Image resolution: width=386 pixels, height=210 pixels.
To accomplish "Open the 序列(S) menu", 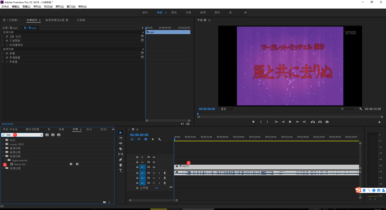I will [37, 7].
